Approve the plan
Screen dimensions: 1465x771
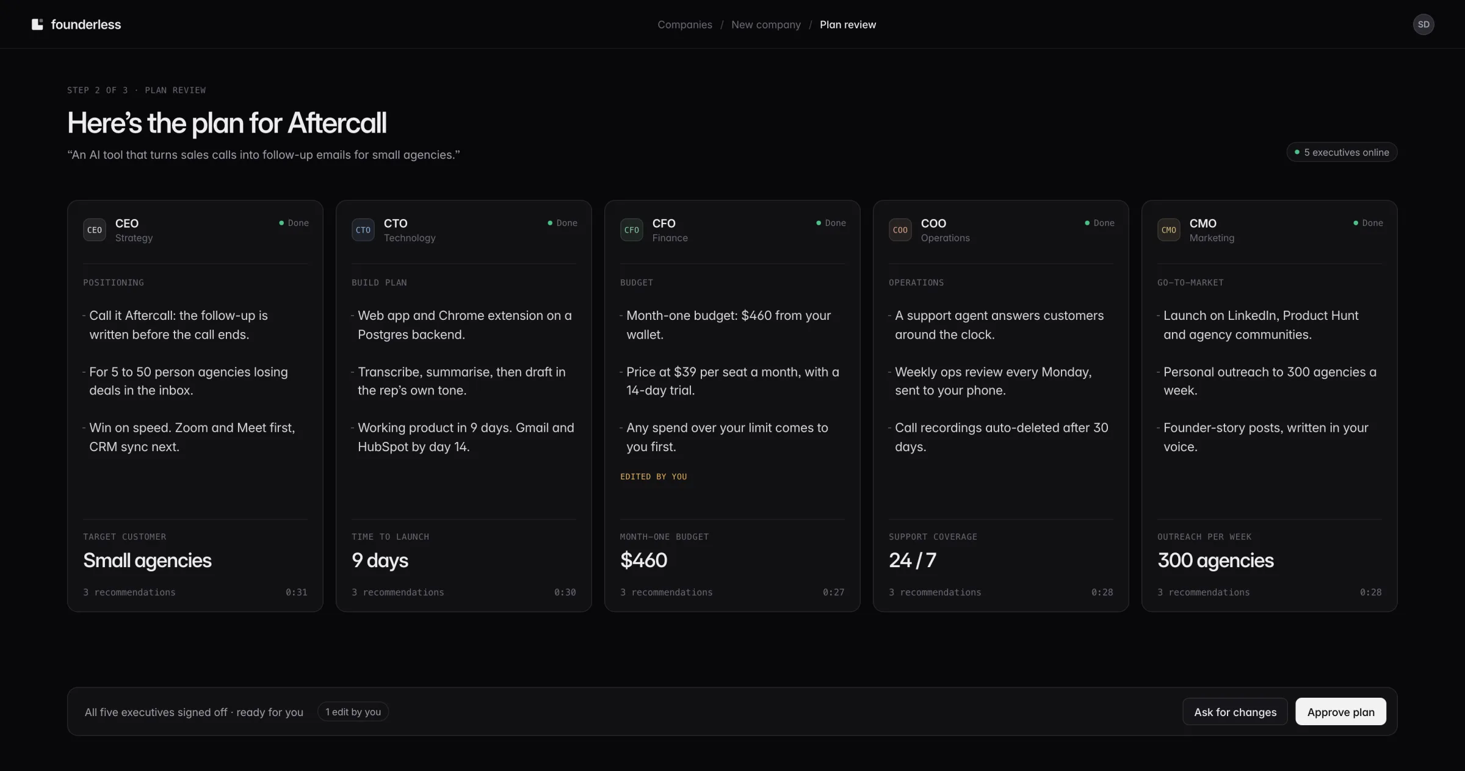1341,712
